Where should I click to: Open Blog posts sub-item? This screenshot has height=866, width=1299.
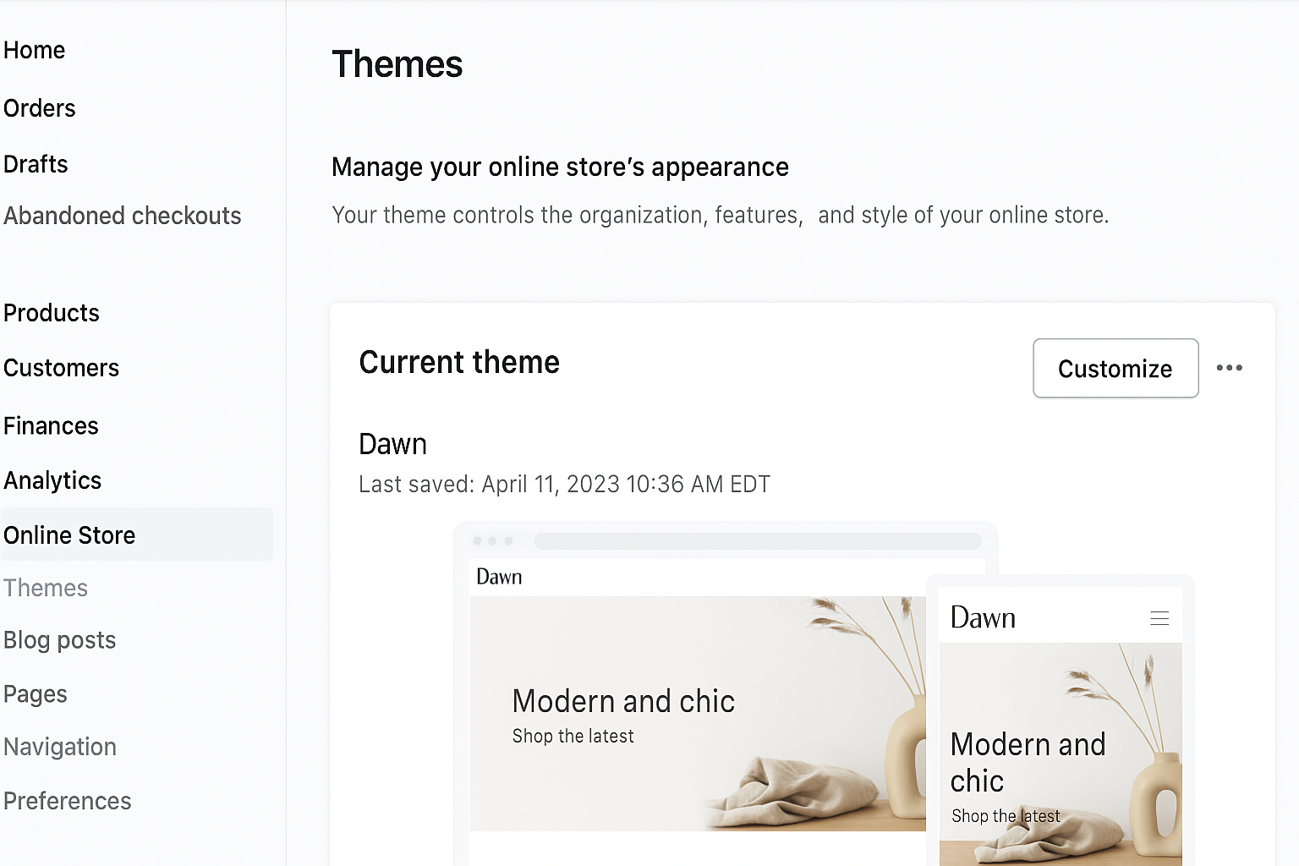60,640
